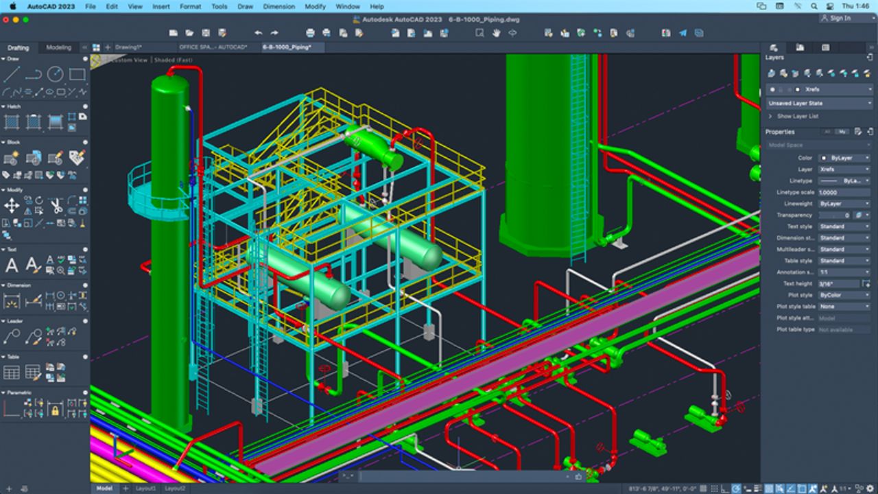This screenshot has height=494, width=878.
Task: Toggle the layer freeze icon near Xrefs
Action: point(781,90)
